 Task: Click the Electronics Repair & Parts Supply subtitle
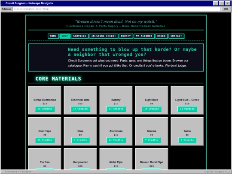tap(116, 26)
